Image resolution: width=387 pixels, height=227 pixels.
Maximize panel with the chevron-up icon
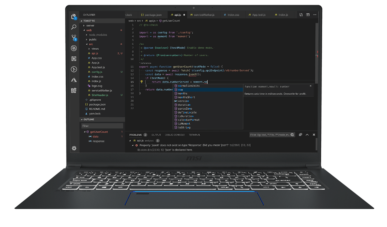[x=307, y=135]
